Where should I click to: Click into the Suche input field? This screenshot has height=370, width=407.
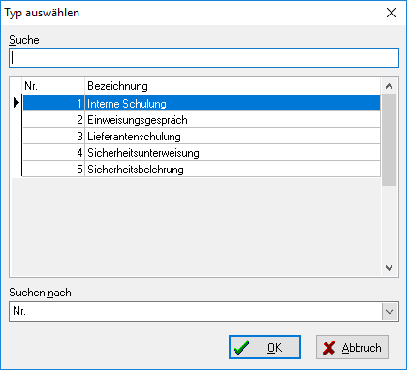click(203, 58)
